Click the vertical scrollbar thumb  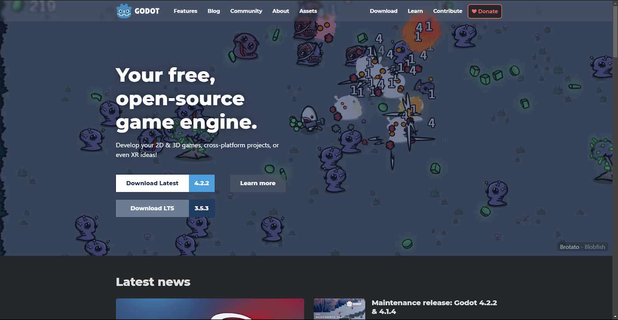coord(615,32)
